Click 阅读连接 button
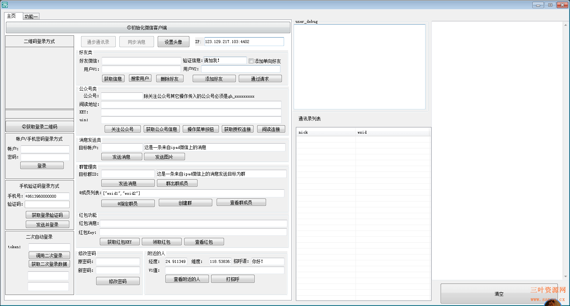The image size is (570, 306). 271,129
